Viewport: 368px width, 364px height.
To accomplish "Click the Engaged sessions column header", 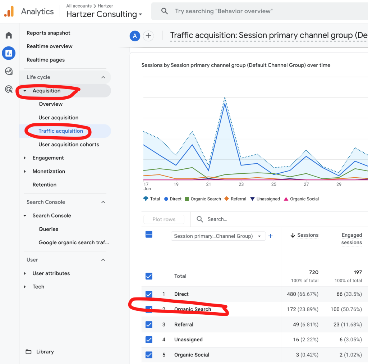I will click(x=351, y=238).
